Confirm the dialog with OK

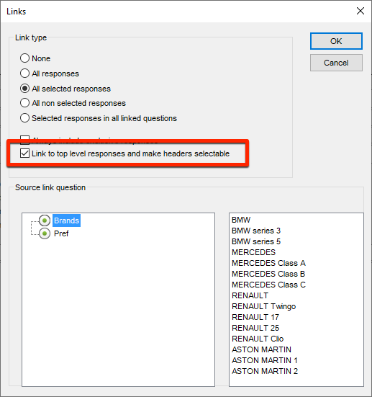point(336,41)
